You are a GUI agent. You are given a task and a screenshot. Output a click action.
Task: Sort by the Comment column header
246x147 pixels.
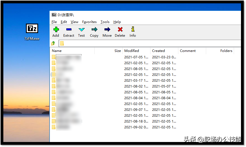coord(192,51)
